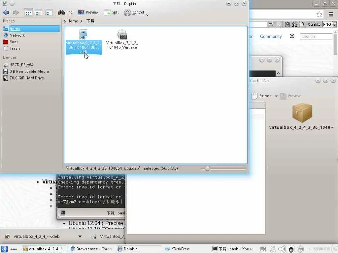
Task: Click keyboard layout tray icon
Action: 263,249
